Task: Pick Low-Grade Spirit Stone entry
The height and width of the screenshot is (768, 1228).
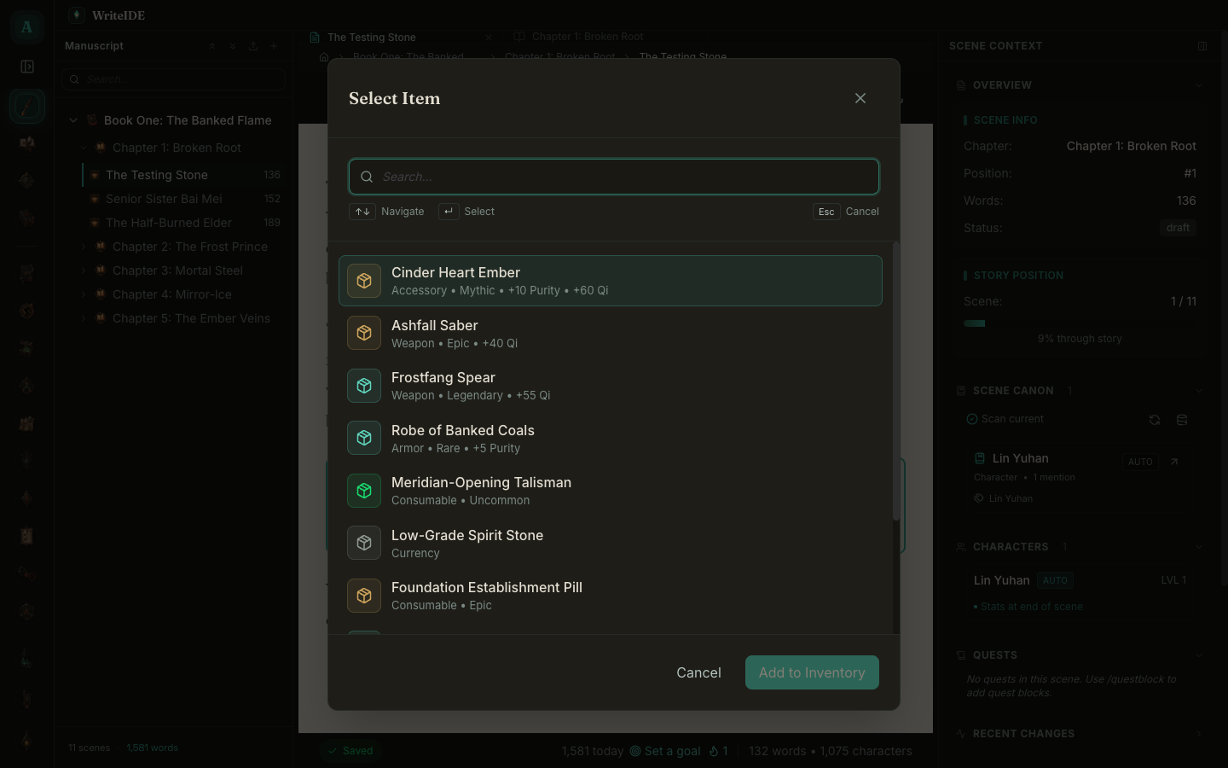Action: [611, 544]
